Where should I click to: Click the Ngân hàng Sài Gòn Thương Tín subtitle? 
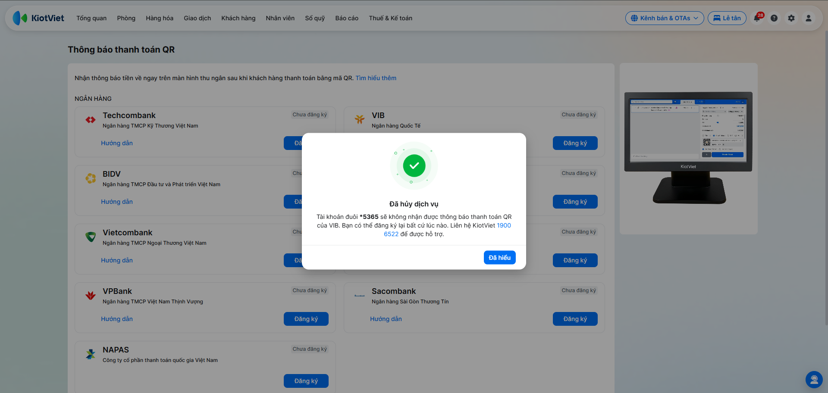coord(410,302)
